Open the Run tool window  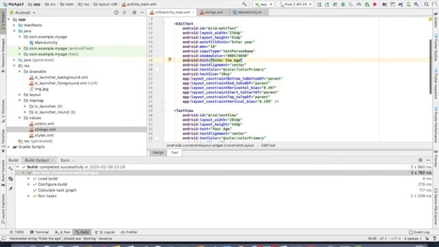tap(62, 232)
